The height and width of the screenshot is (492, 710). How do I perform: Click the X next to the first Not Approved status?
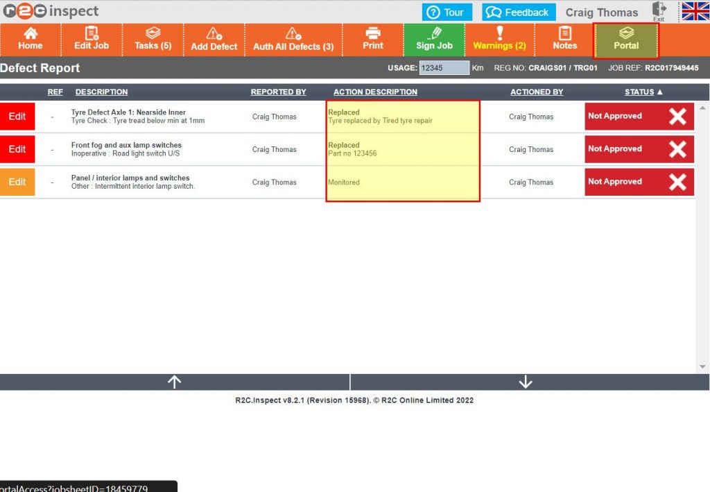(x=677, y=116)
